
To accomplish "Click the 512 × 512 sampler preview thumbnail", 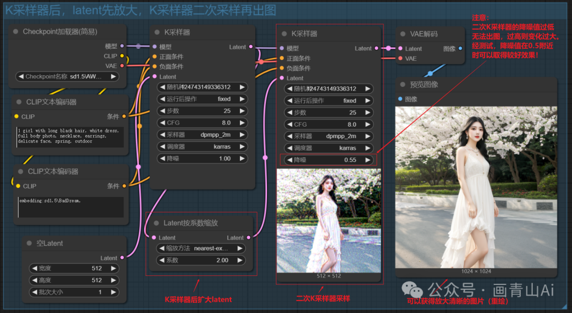I will (x=329, y=220).
